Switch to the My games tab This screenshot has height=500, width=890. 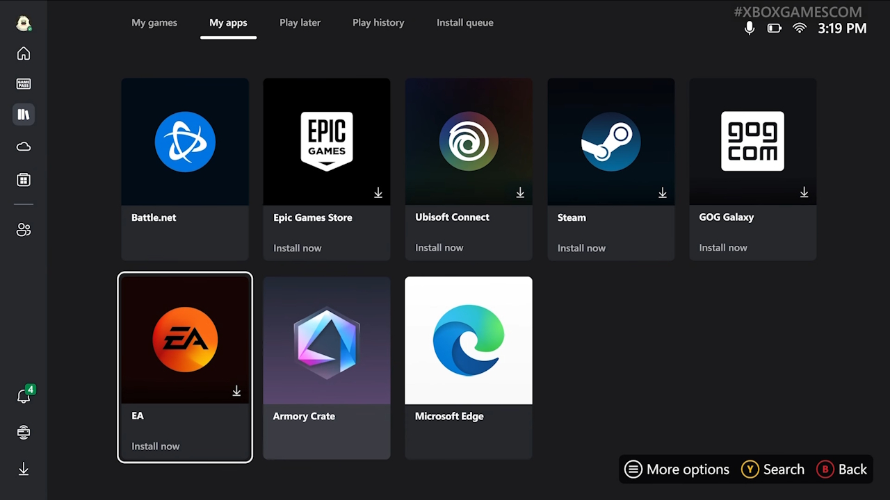pyautogui.click(x=154, y=23)
